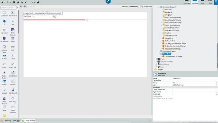Expand the ProductComboBoxList node
This screenshot has width=218, height=123.
(x=161, y=25)
